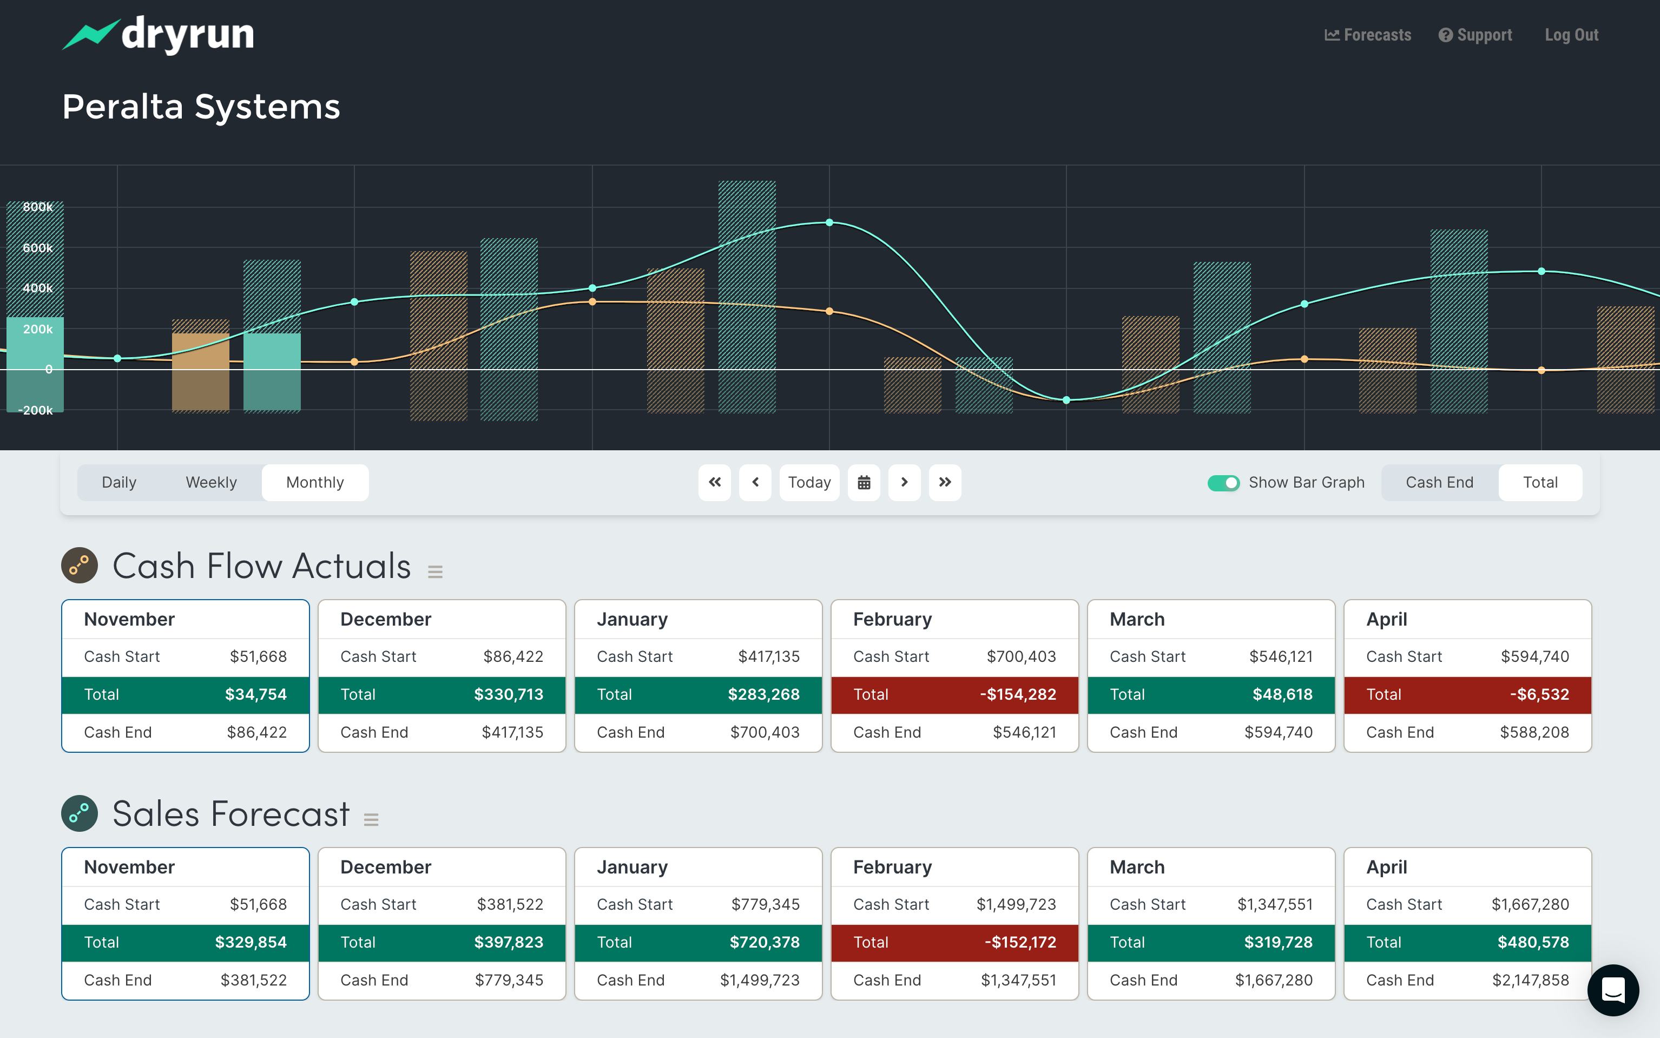
Task: Jump back with the double-left arrow
Action: click(x=714, y=483)
